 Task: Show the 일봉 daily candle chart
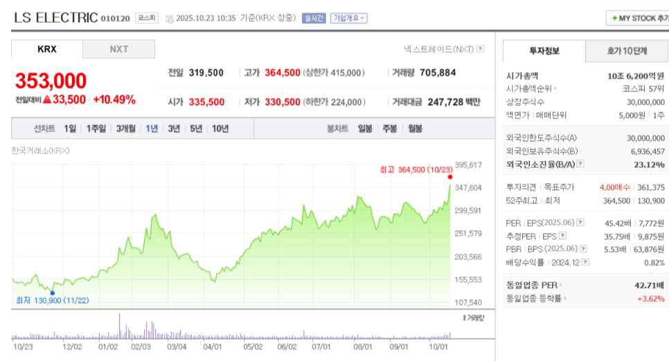pyautogui.click(x=365, y=129)
